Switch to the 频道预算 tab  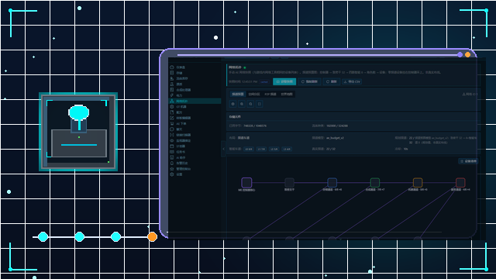(x=238, y=95)
